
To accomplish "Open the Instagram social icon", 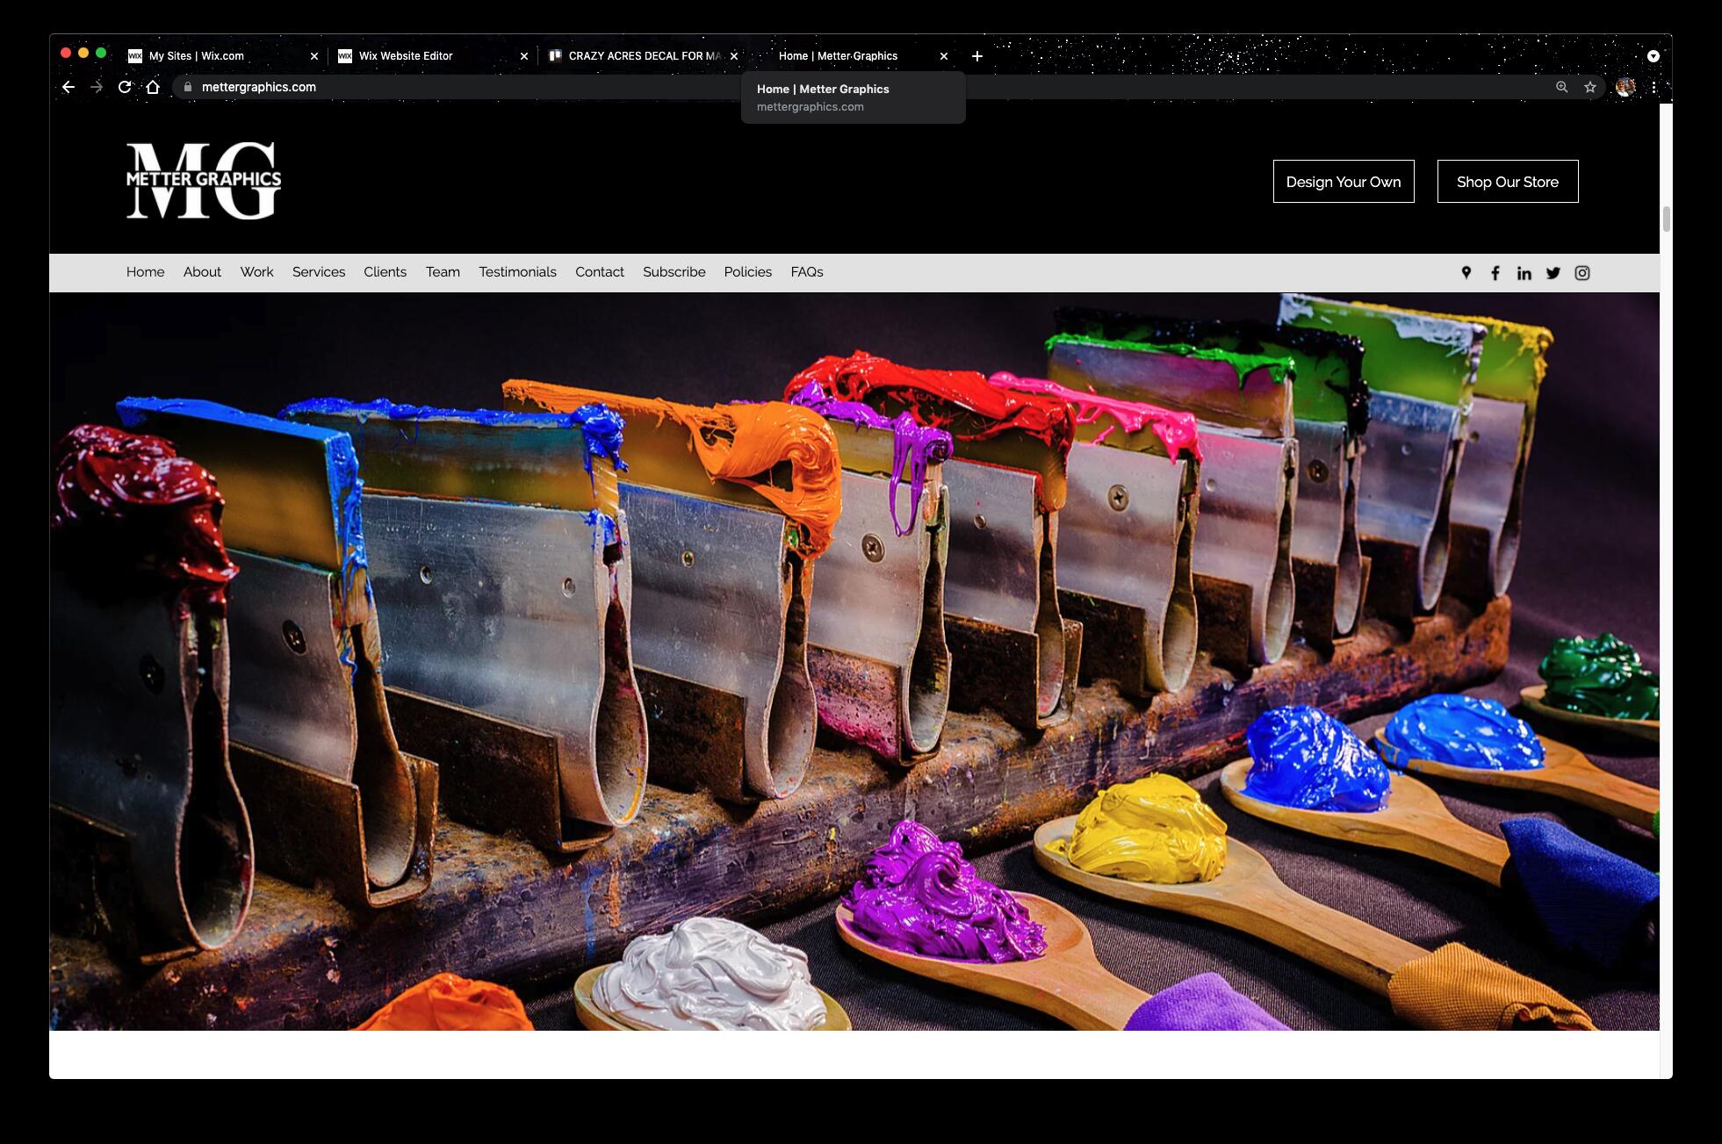I will 1582,273.
